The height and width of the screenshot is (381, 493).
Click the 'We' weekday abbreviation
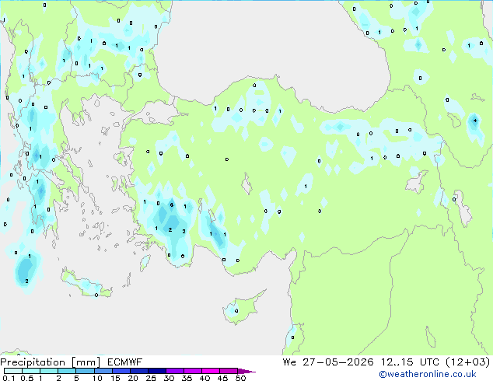pos(289,362)
